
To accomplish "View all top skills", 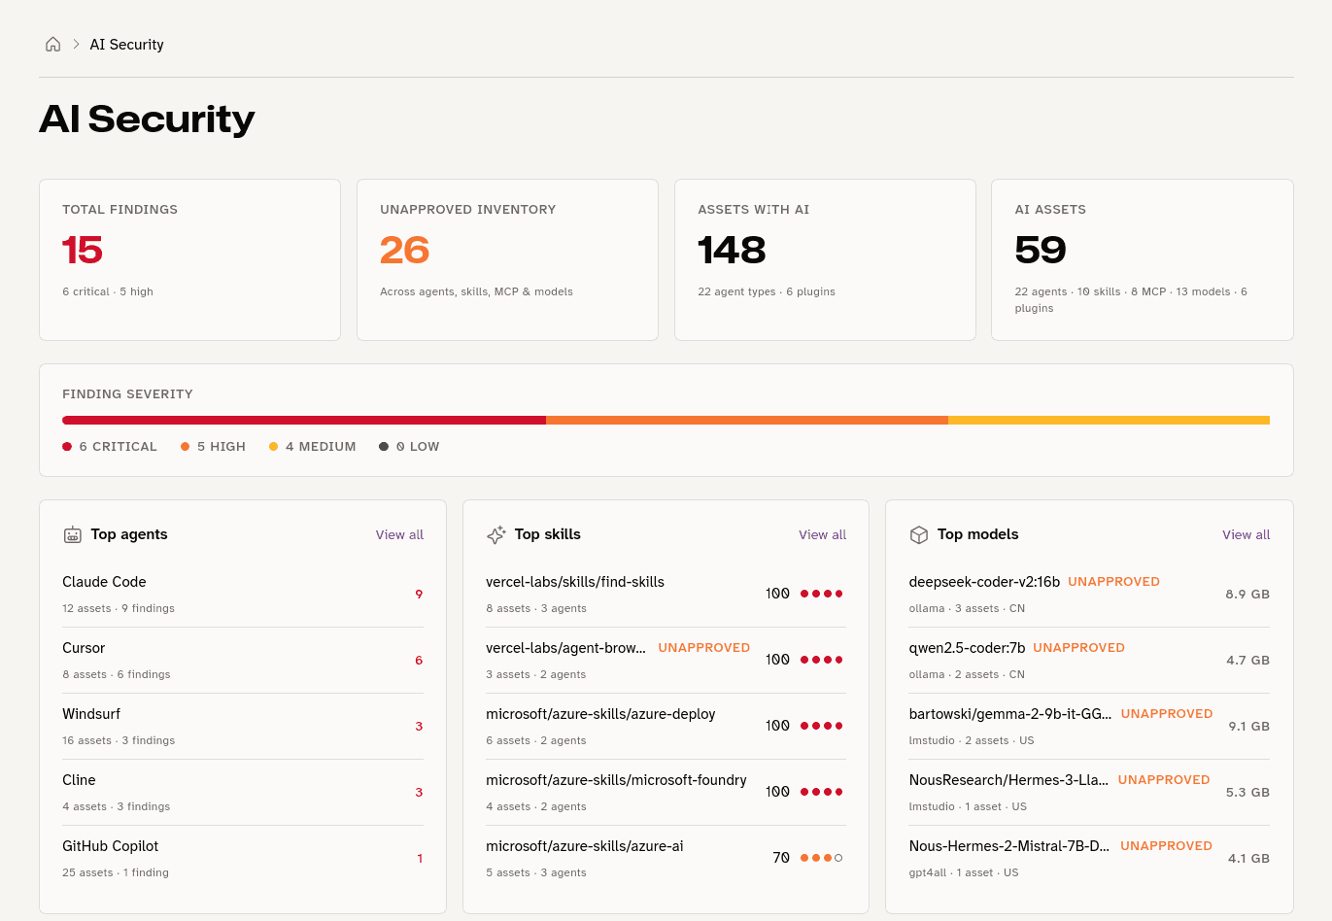I will tap(823, 535).
